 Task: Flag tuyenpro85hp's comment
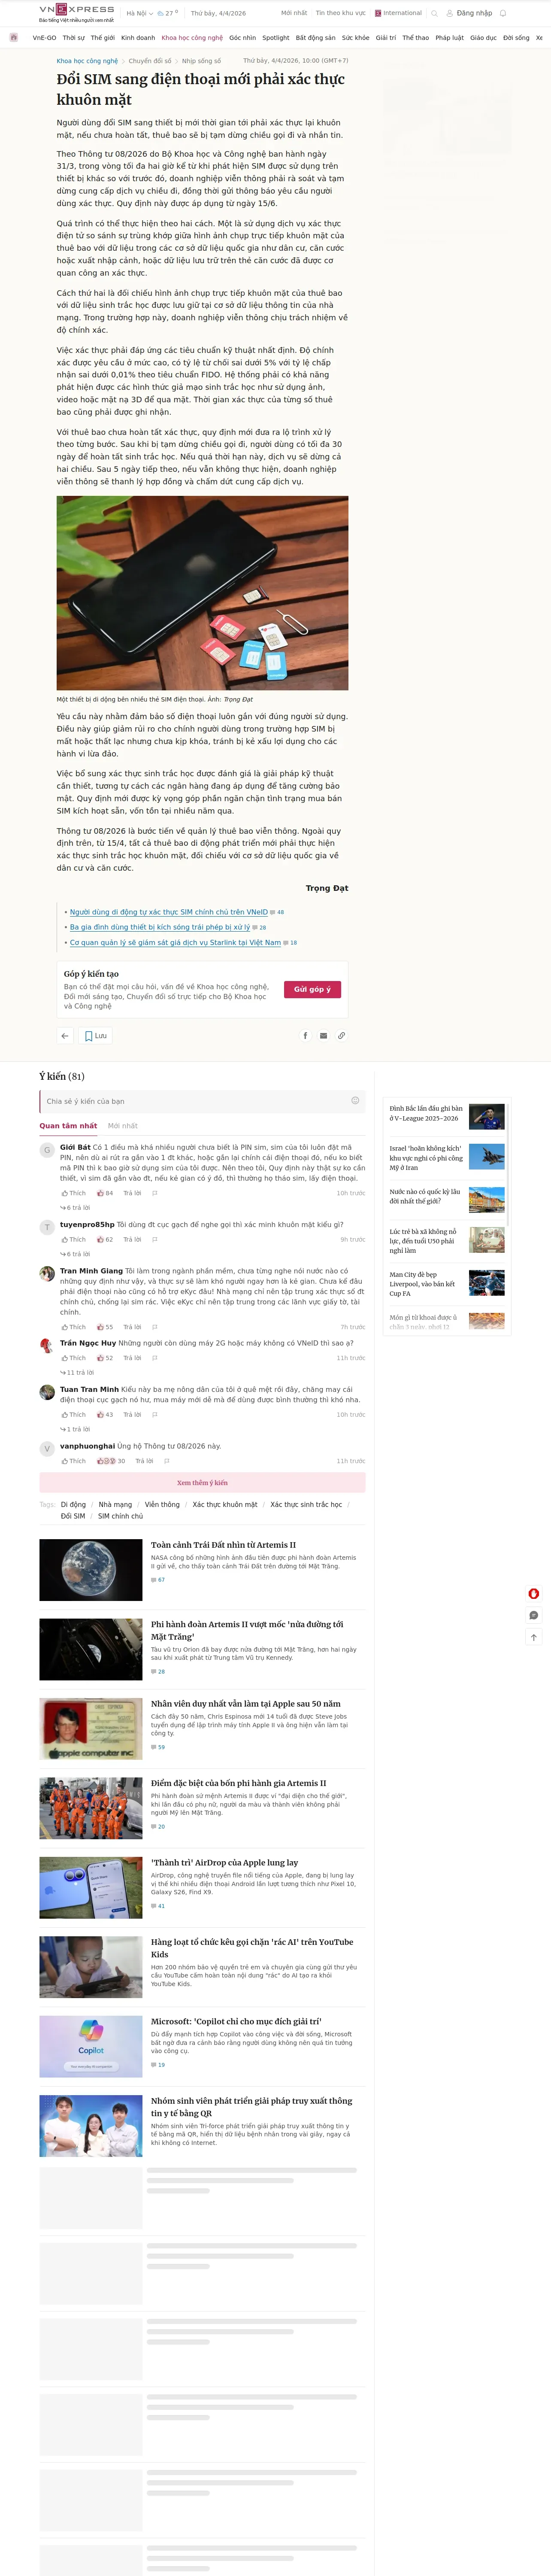click(154, 1239)
